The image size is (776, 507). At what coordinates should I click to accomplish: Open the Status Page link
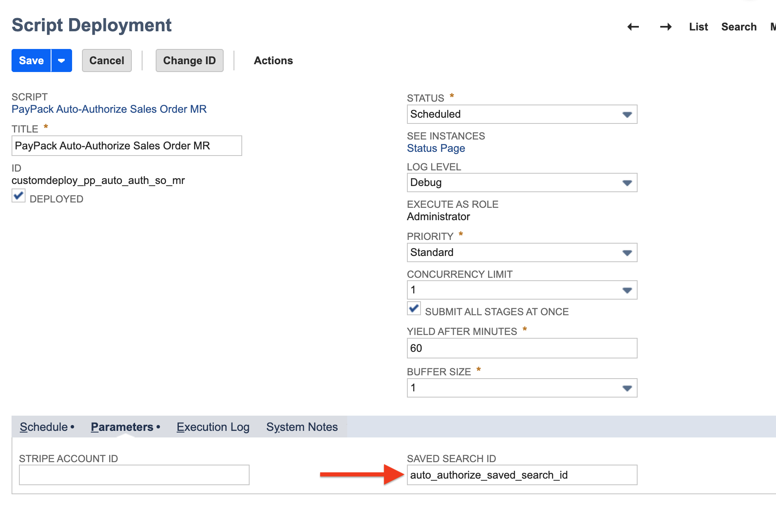coord(436,148)
